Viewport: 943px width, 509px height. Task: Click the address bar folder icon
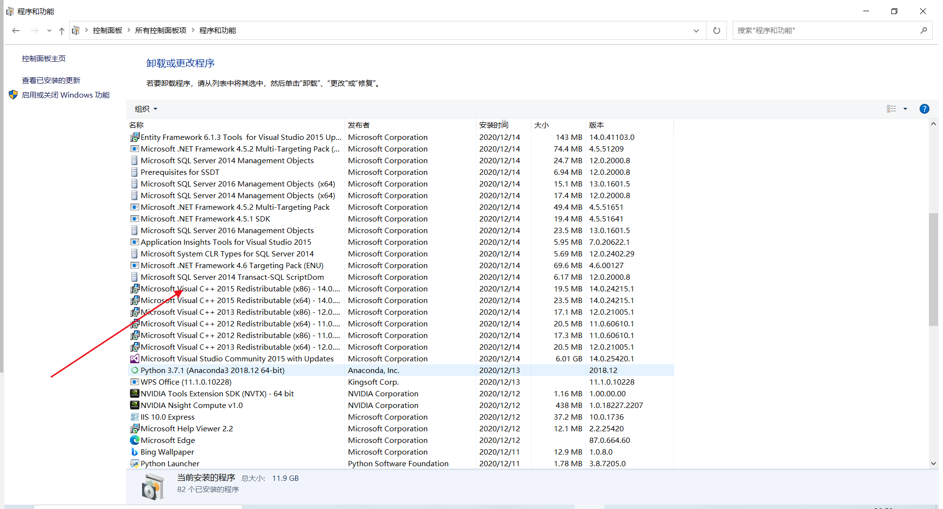75,31
